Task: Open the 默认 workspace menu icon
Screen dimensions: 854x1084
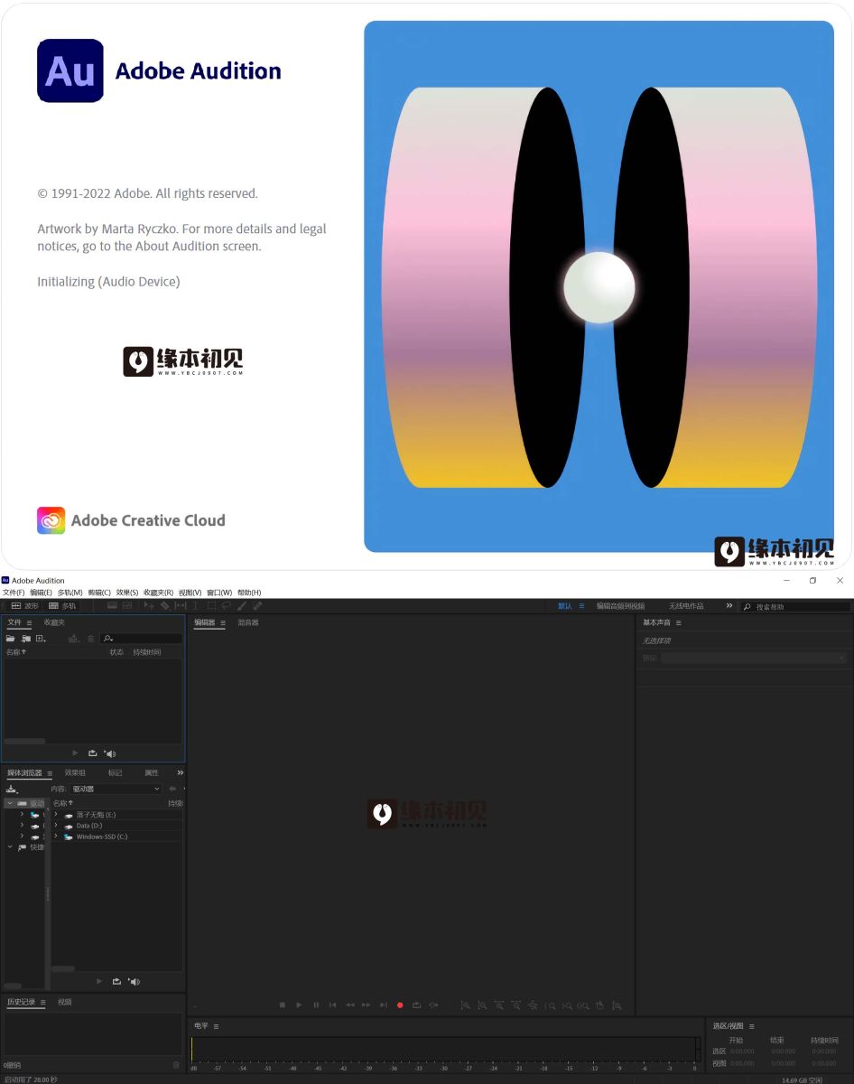Action: (581, 606)
